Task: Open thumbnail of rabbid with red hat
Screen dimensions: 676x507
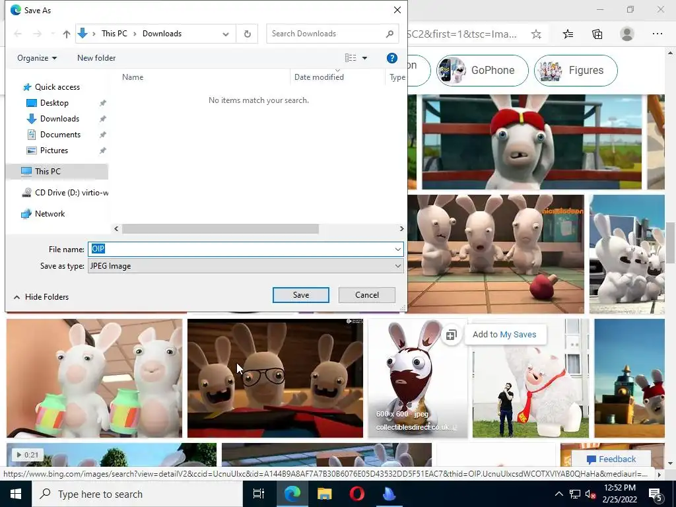Action: (x=531, y=142)
